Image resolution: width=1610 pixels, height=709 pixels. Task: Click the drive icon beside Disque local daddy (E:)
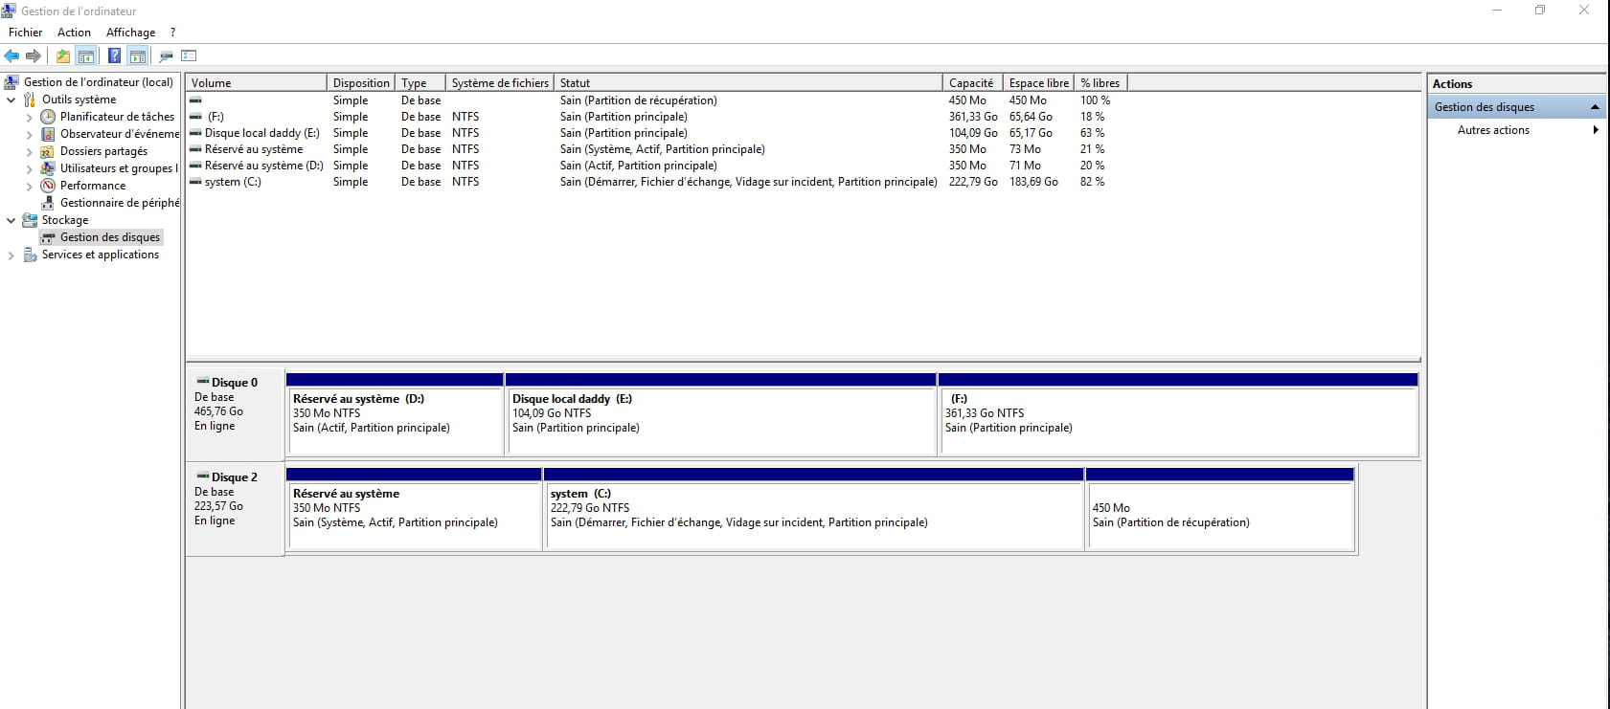point(195,133)
